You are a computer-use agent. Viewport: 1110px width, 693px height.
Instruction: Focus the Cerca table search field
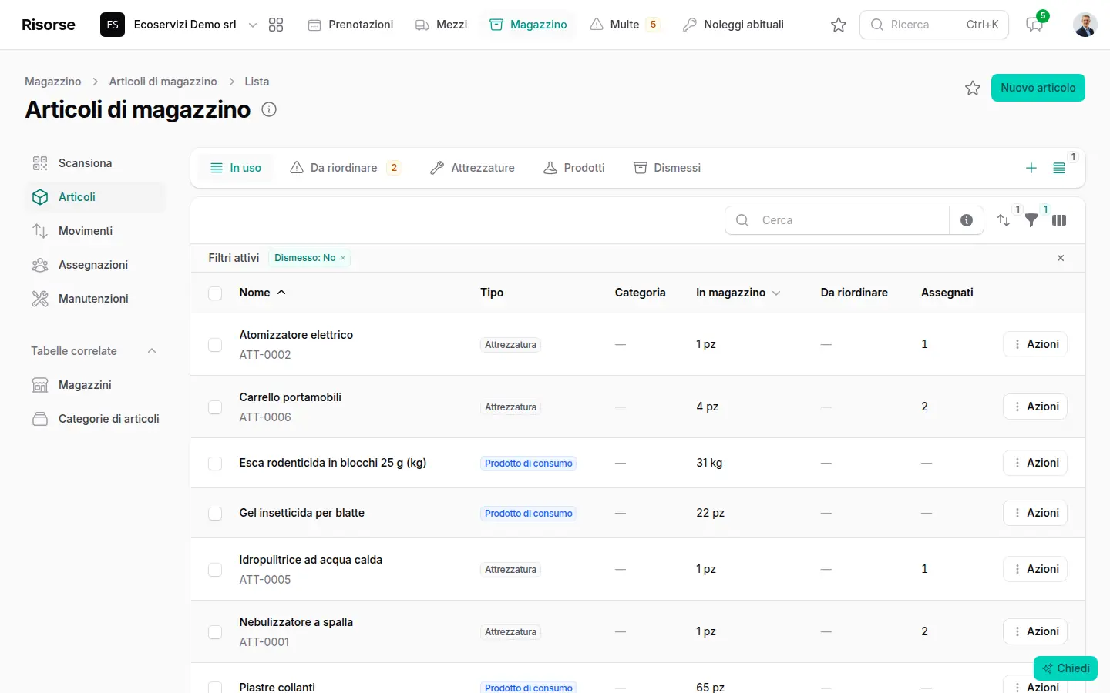(837, 220)
